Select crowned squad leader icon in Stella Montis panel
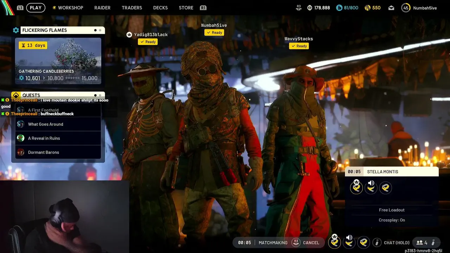The image size is (450, 253). pyautogui.click(x=356, y=187)
